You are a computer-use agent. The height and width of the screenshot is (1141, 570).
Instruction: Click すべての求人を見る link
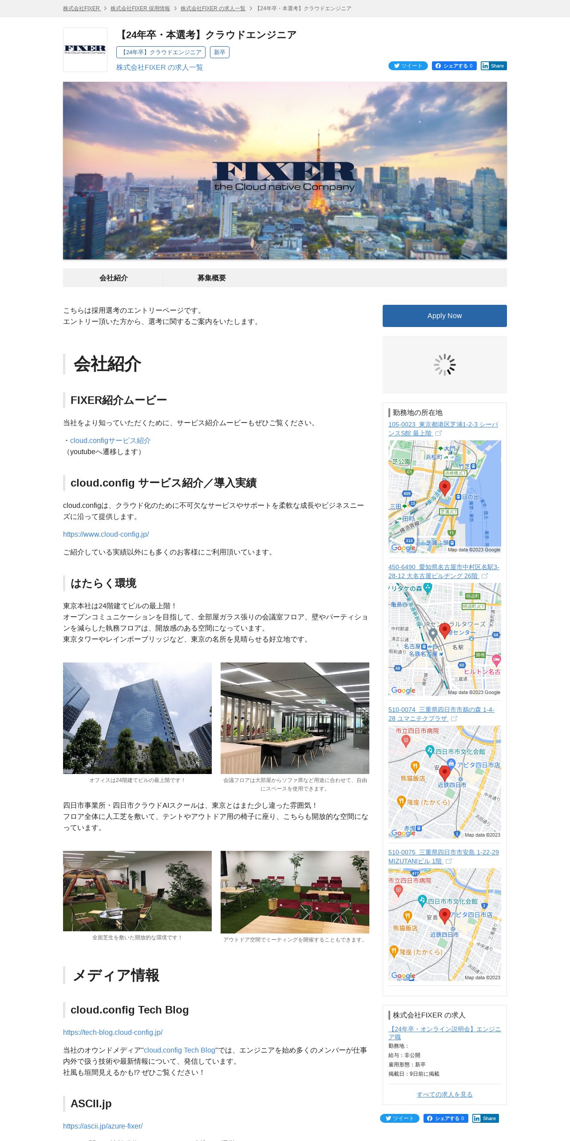point(445,1095)
